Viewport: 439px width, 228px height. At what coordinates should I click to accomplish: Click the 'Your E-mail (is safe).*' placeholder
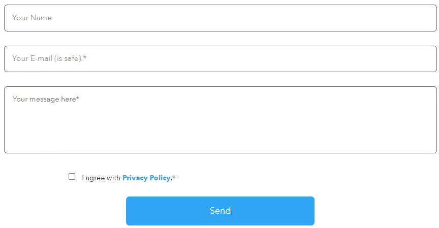click(x=49, y=58)
